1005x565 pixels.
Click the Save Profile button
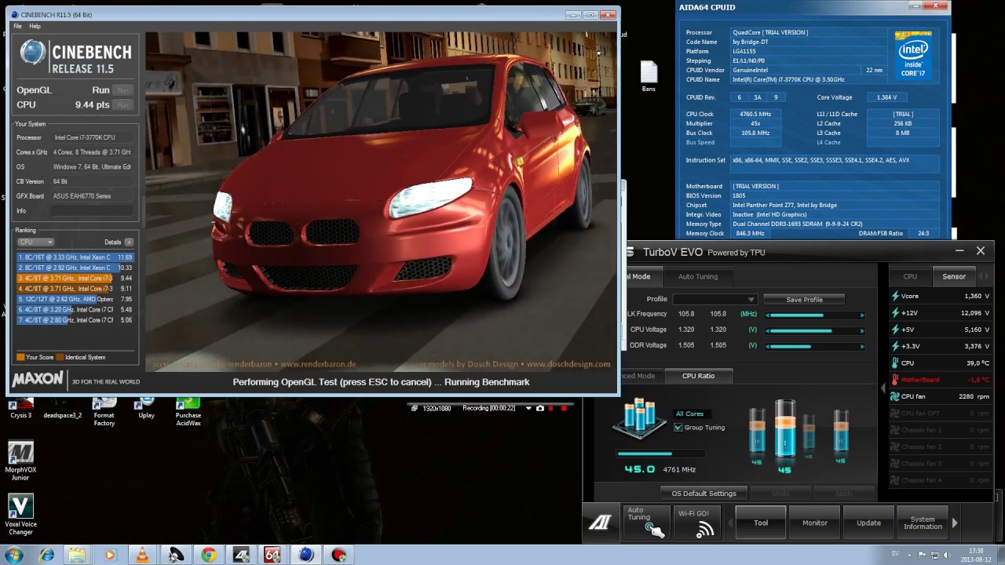click(804, 299)
